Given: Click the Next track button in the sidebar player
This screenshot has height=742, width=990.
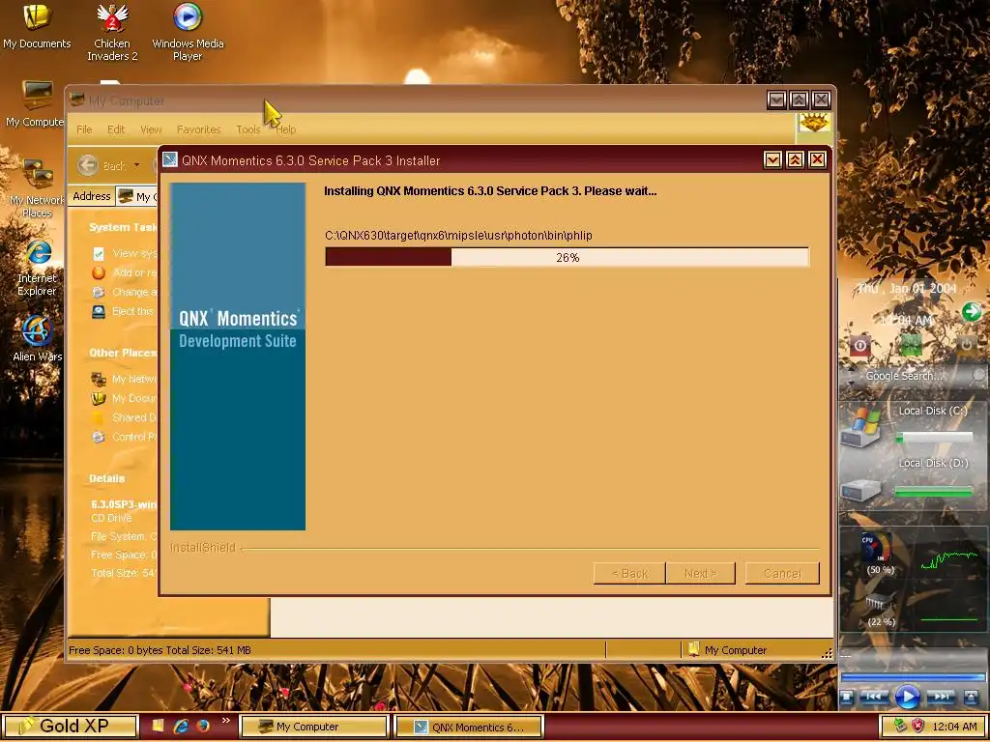Looking at the screenshot, I should pyautogui.click(x=941, y=697).
